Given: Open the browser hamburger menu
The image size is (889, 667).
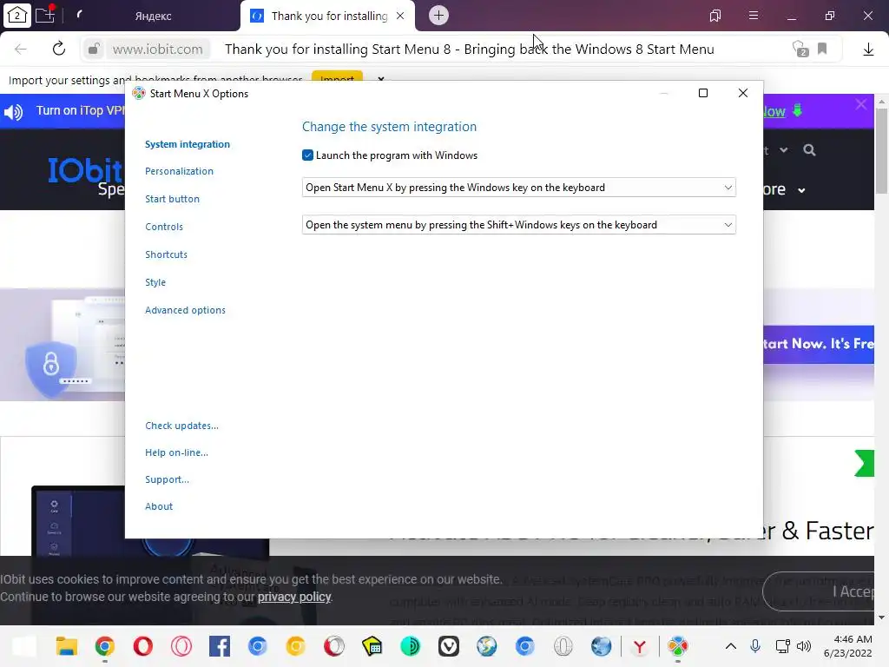Looking at the screenshot, I should pyautogui.click(x=754, y=16).
